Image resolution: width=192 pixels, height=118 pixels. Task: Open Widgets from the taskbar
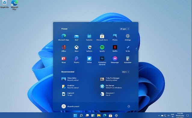(93, 115)
